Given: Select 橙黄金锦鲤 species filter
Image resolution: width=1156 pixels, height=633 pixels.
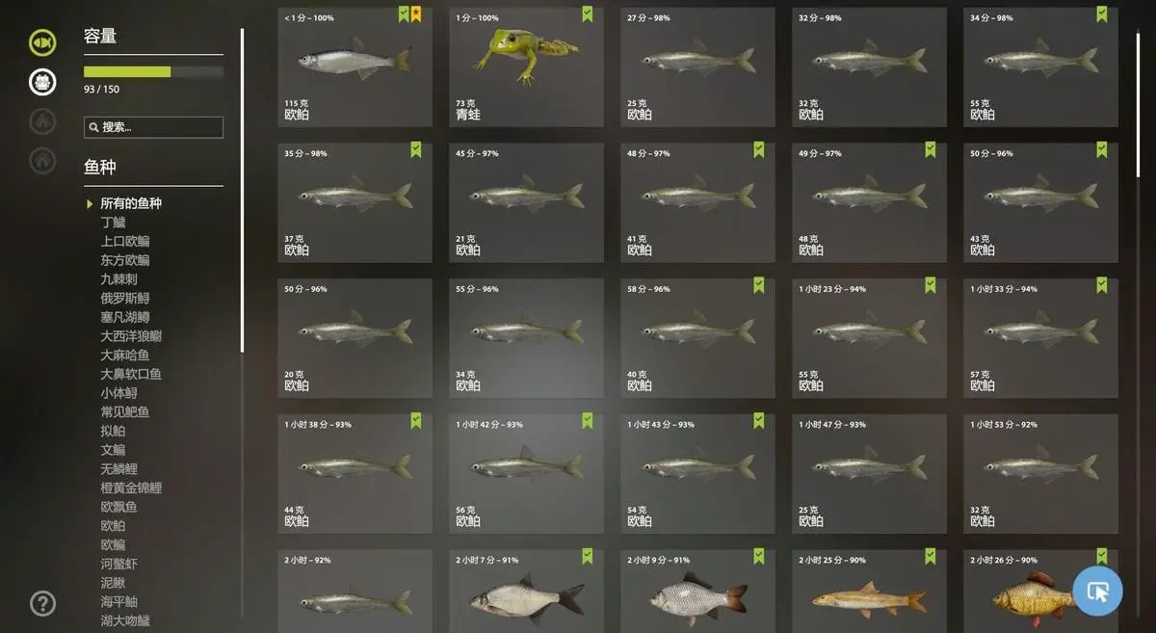Looking at the screenshot, I should (x=131, y=488).
